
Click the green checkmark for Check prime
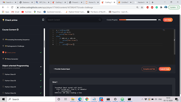pyautogui.click(x=41, y=52)
